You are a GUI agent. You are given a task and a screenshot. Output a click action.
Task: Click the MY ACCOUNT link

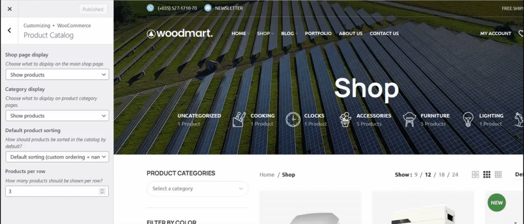(496, 33)
